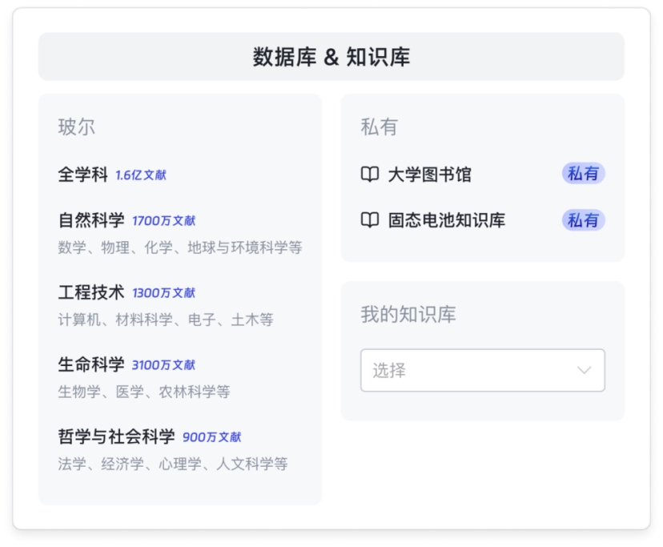Image resolution: width=663 pixels, height=547 pixels.
Task: Expand the chevron arrow in 选择 box
Action: tap(585, 370)
